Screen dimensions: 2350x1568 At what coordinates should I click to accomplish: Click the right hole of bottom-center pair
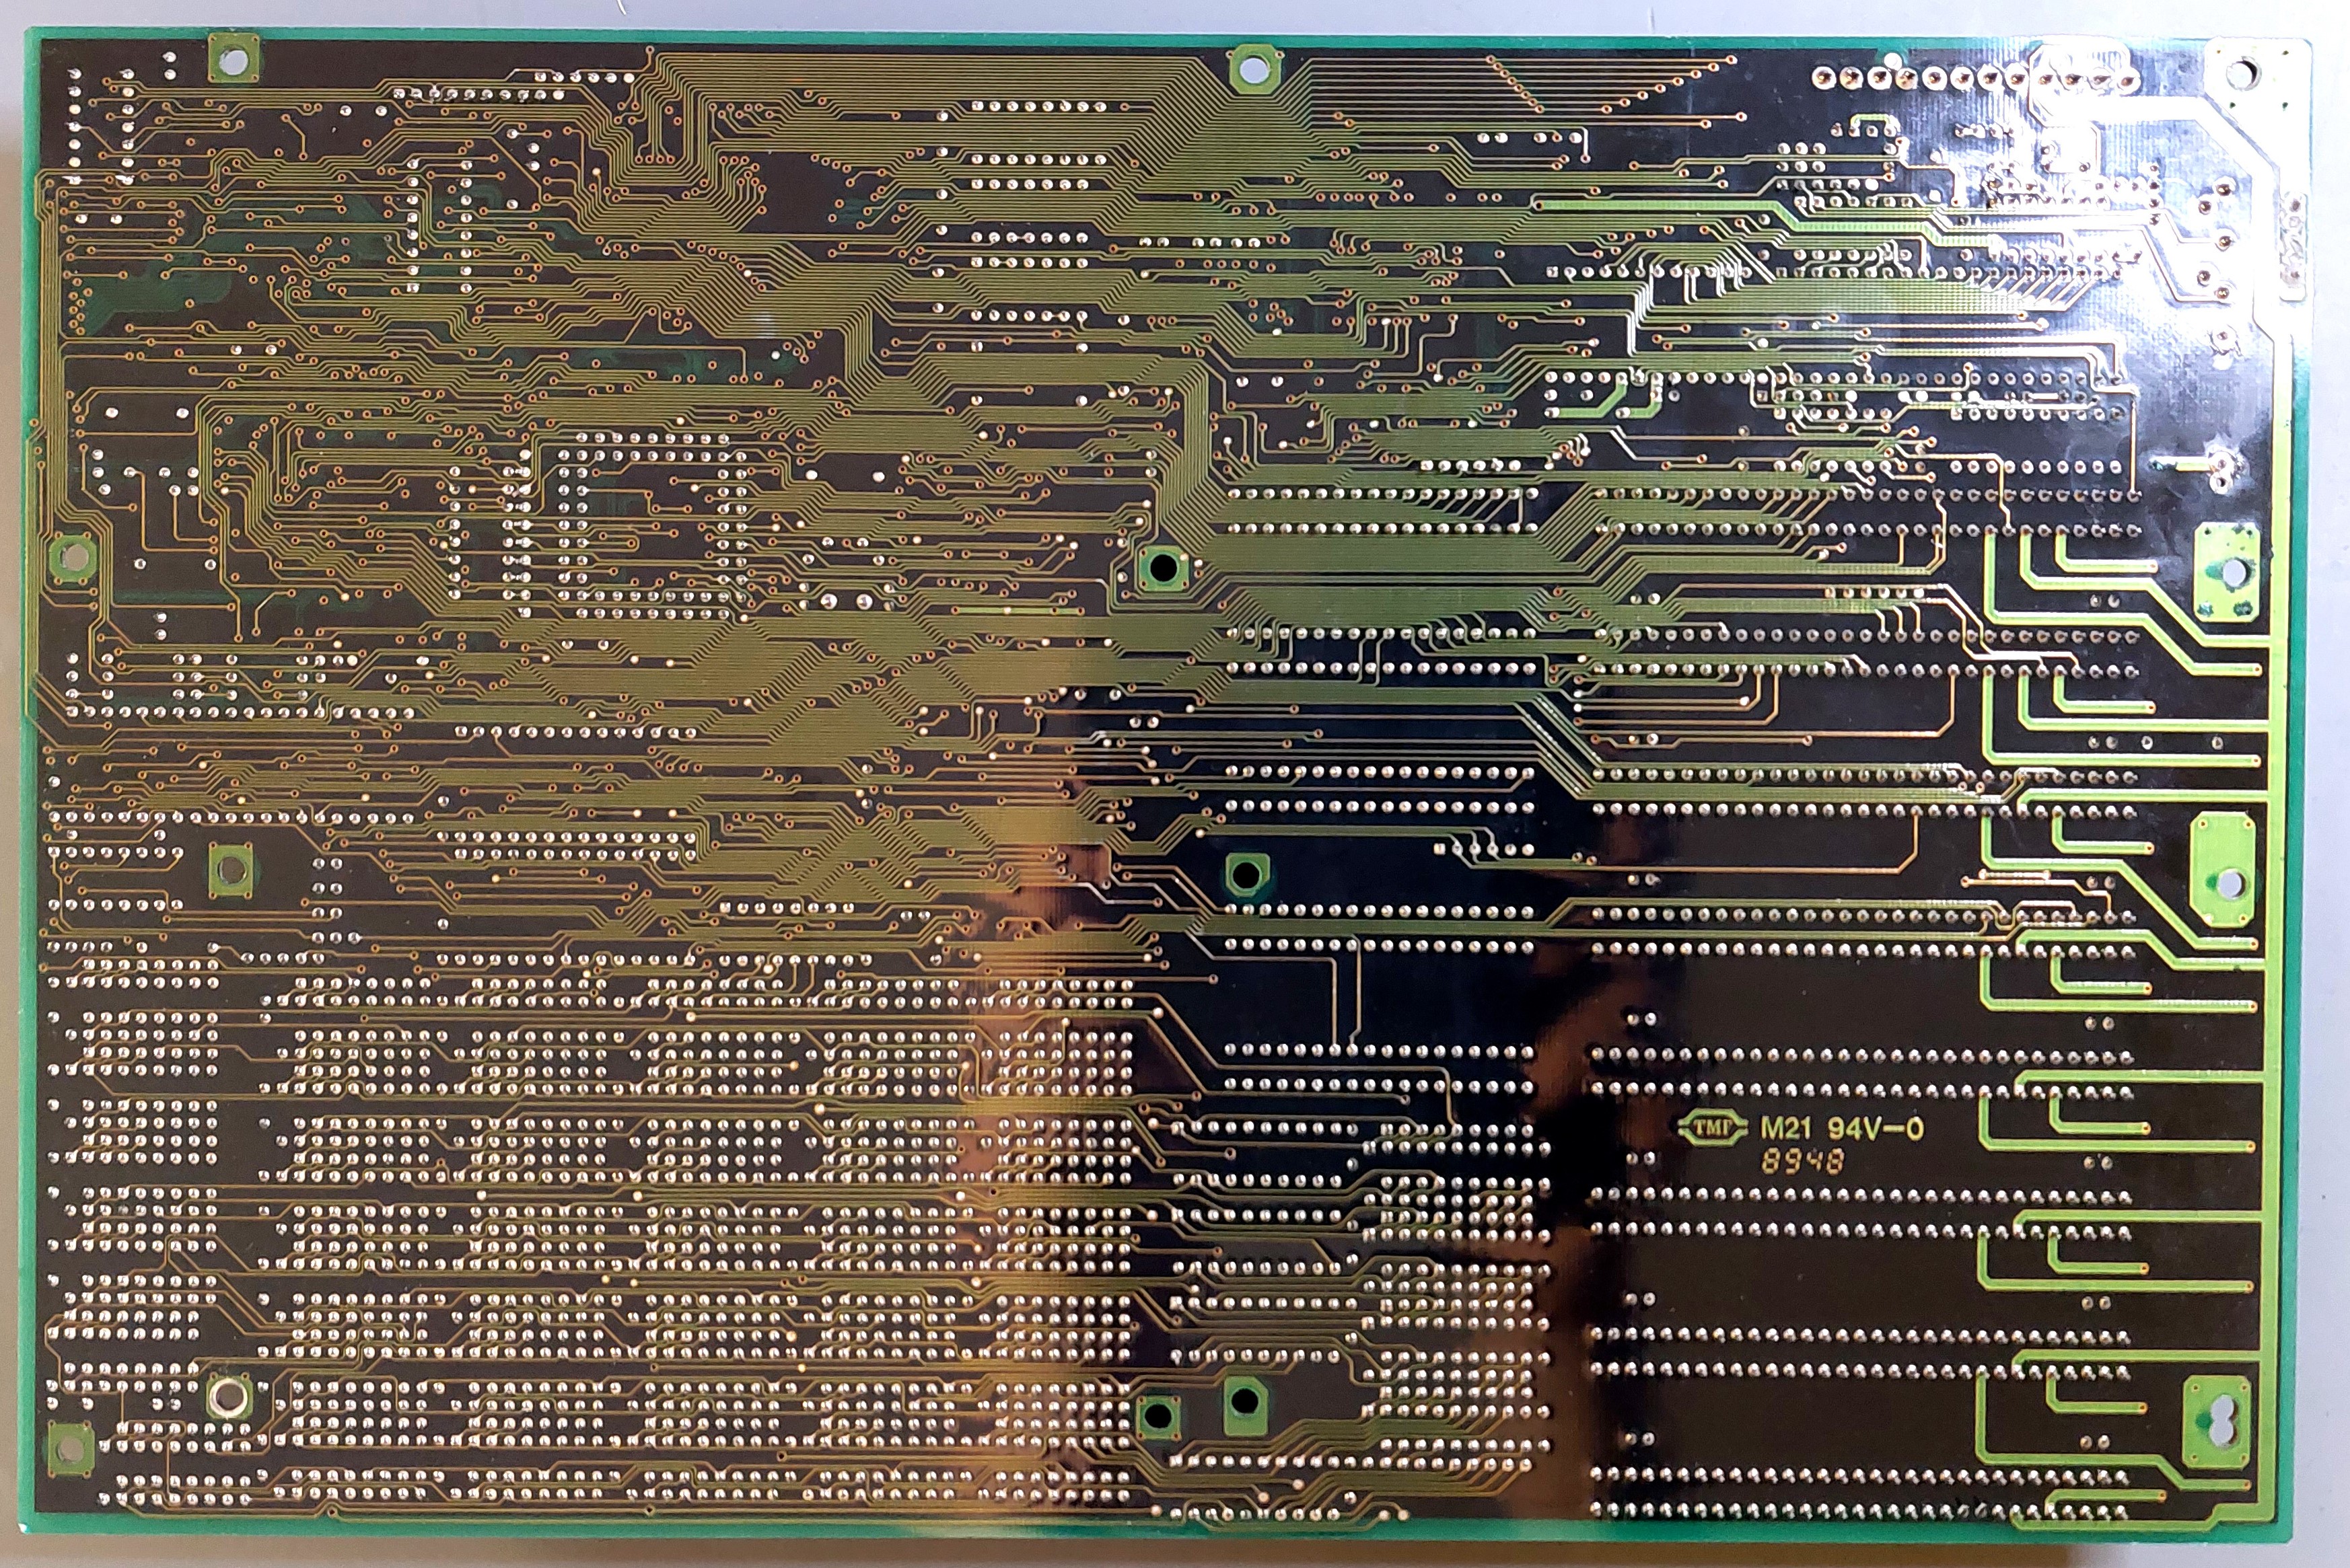click(1244, 1402)
